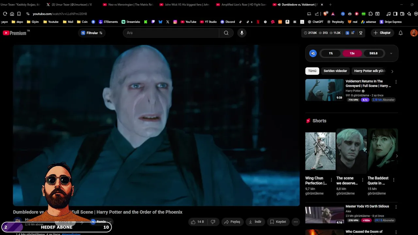Viewport: 418px width, 235px height.
Task: Save the video with the Kaydet button
Action: [278, 222]
